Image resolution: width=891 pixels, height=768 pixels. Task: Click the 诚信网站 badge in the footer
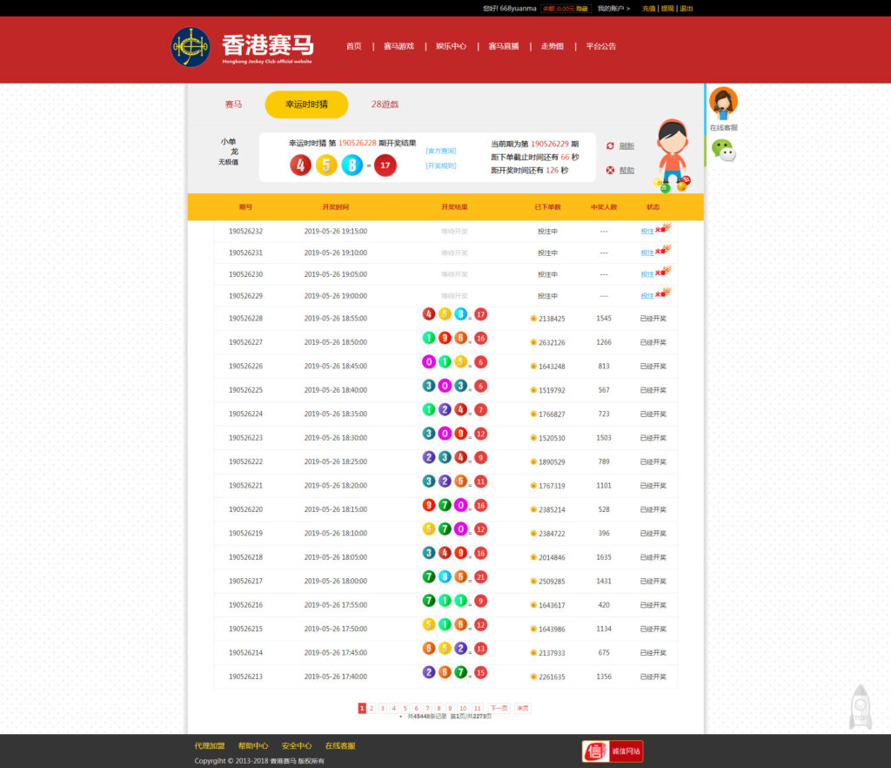(x=612, y=751)
